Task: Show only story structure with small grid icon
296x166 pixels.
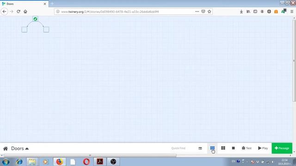Action: [x=212, y=148]
